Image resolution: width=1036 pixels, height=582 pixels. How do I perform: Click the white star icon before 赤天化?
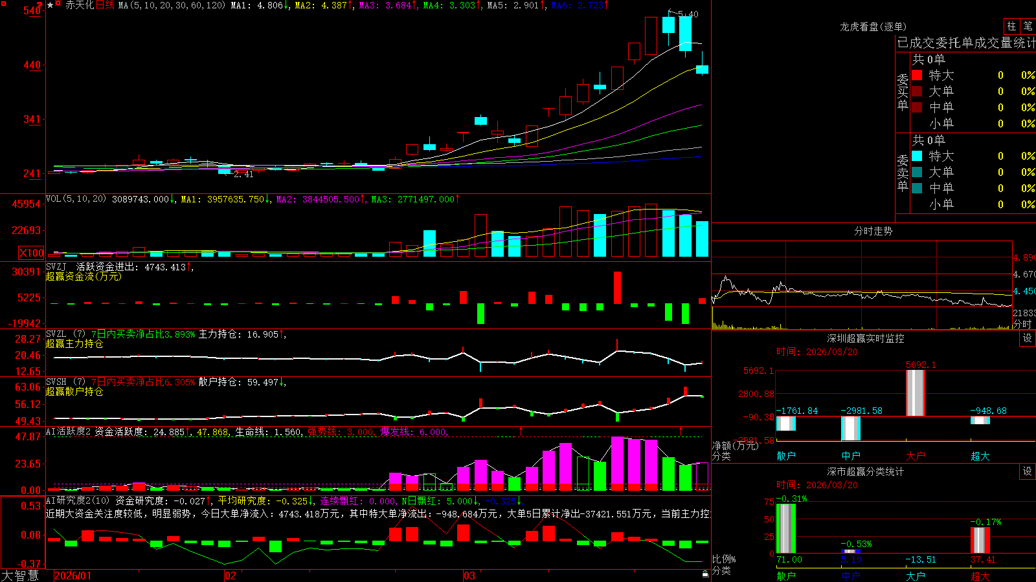tap(50, 5)
